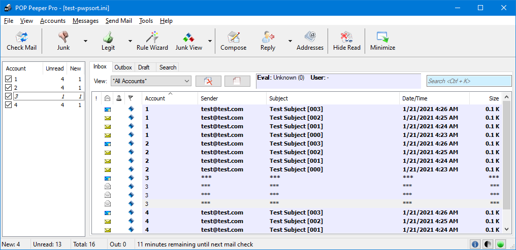Click envelope icon of account 1 Test Subject [001]

pos(108,126)
